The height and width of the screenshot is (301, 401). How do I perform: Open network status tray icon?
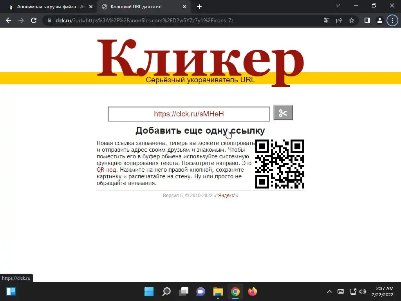pyautogui.click(x=353, y=292)
